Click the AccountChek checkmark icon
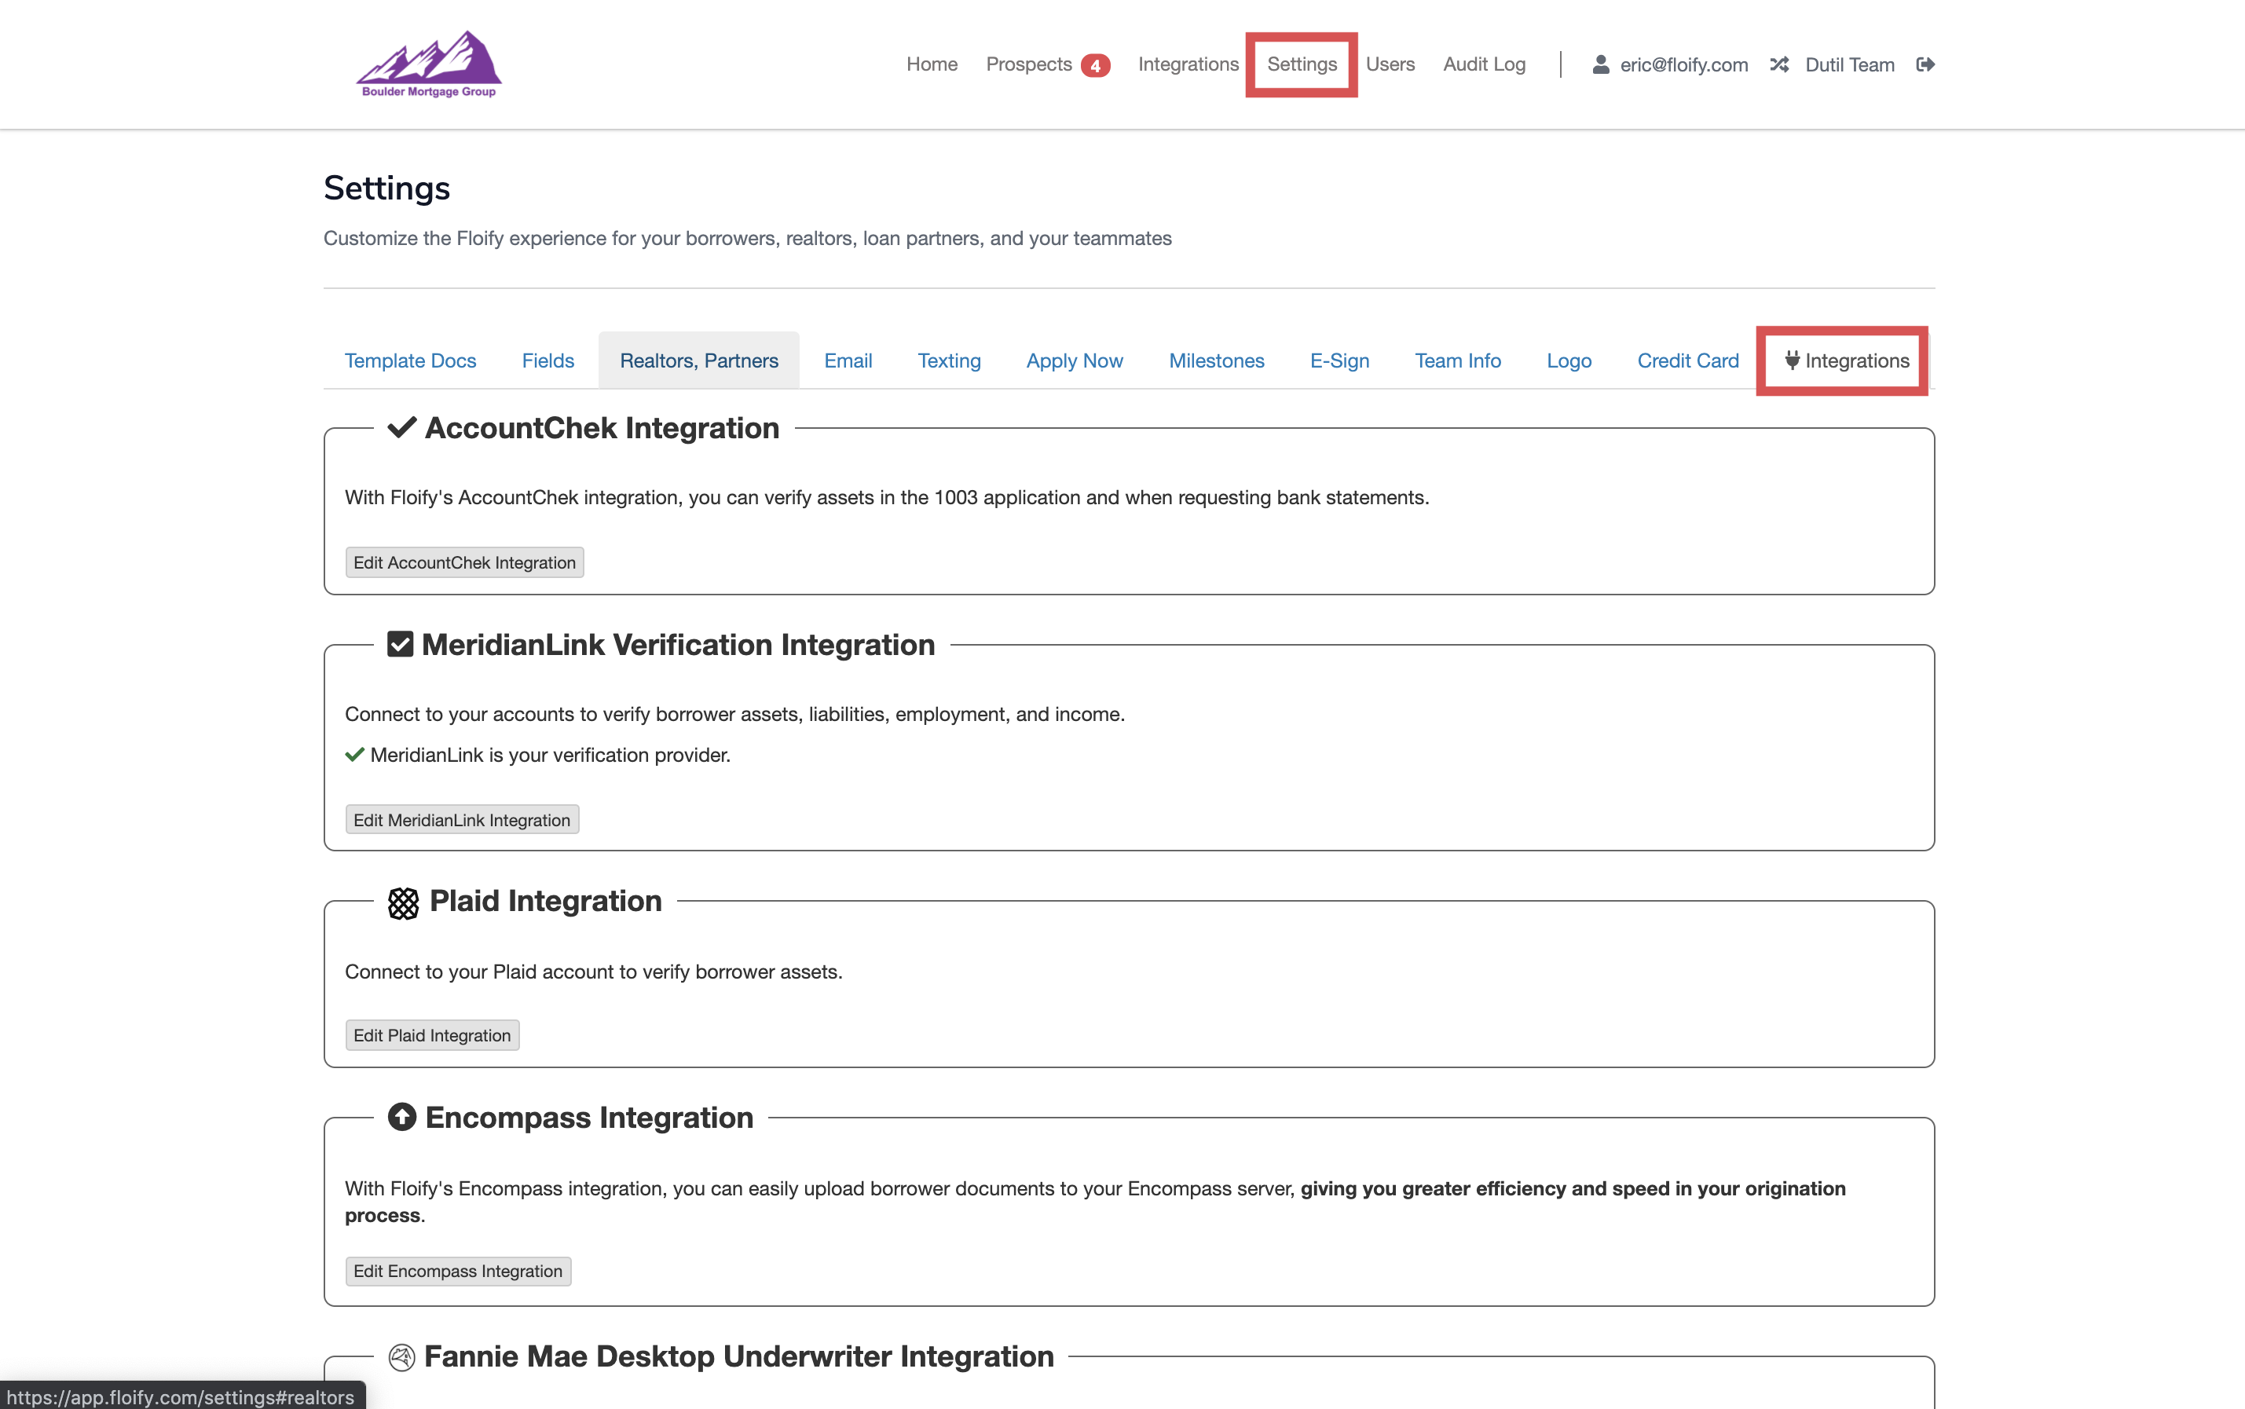This screenshot has width=2245, height=1409. [x=401, y=428]
